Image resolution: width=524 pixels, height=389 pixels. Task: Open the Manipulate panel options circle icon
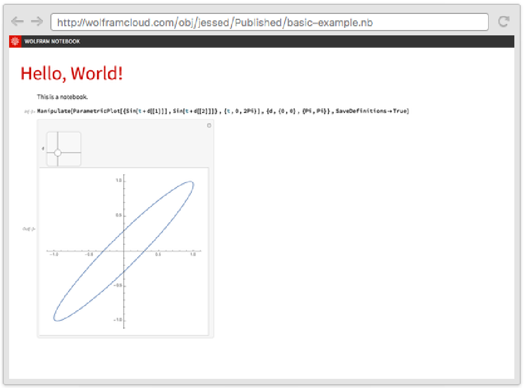coord(209,125)
